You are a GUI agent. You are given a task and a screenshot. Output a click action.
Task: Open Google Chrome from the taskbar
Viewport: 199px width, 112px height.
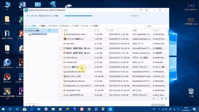pos(89,109)
